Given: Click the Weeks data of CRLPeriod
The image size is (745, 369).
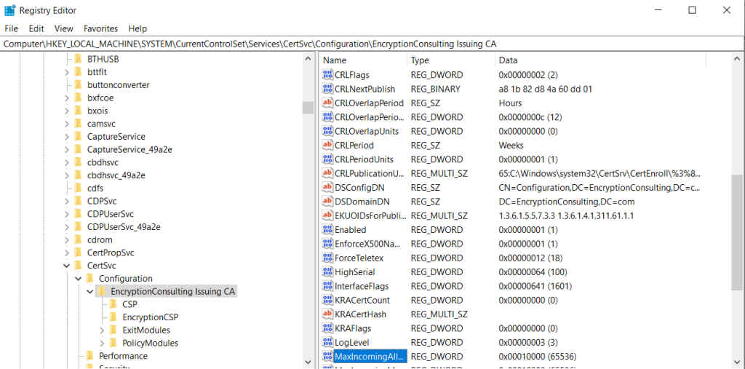Looking at the screenshot, I should (511, 145).
